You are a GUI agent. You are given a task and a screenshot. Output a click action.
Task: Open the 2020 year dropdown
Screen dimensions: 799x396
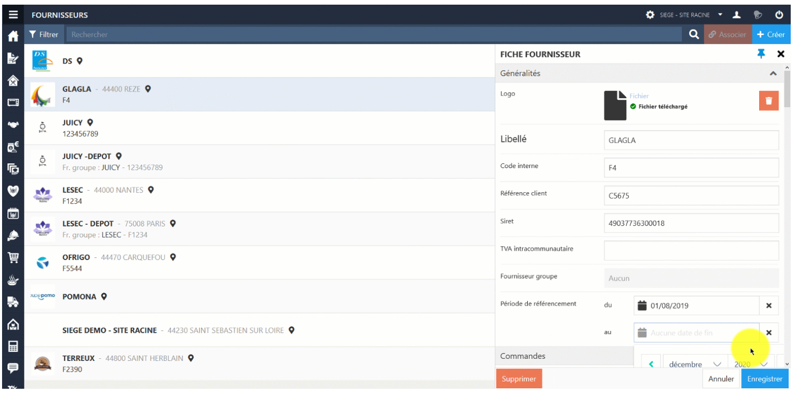pos(750,364)
